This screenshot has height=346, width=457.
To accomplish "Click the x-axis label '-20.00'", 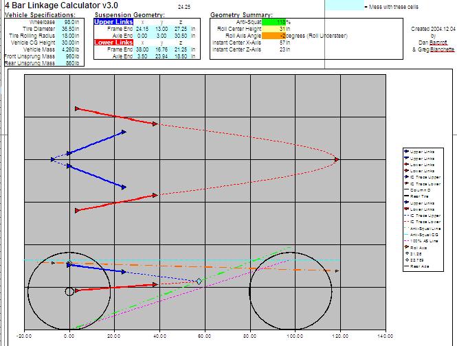I will (24, 336).
